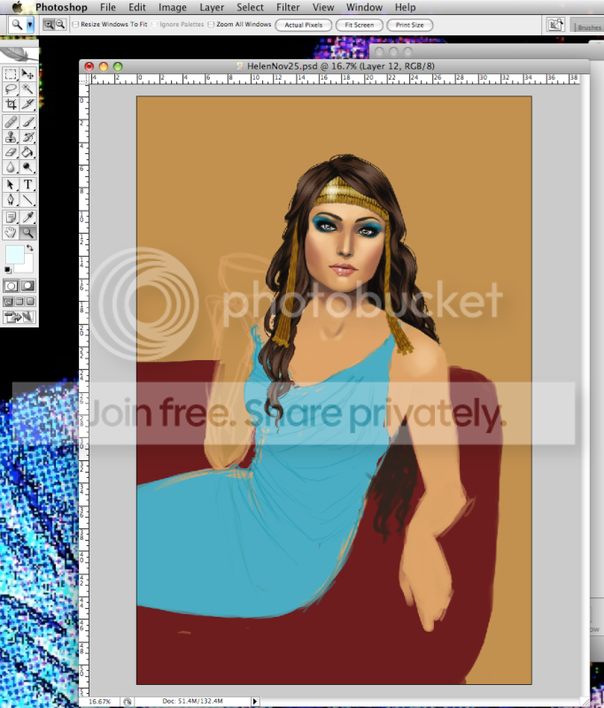Click the Fit Screen button

click(360, 25)
